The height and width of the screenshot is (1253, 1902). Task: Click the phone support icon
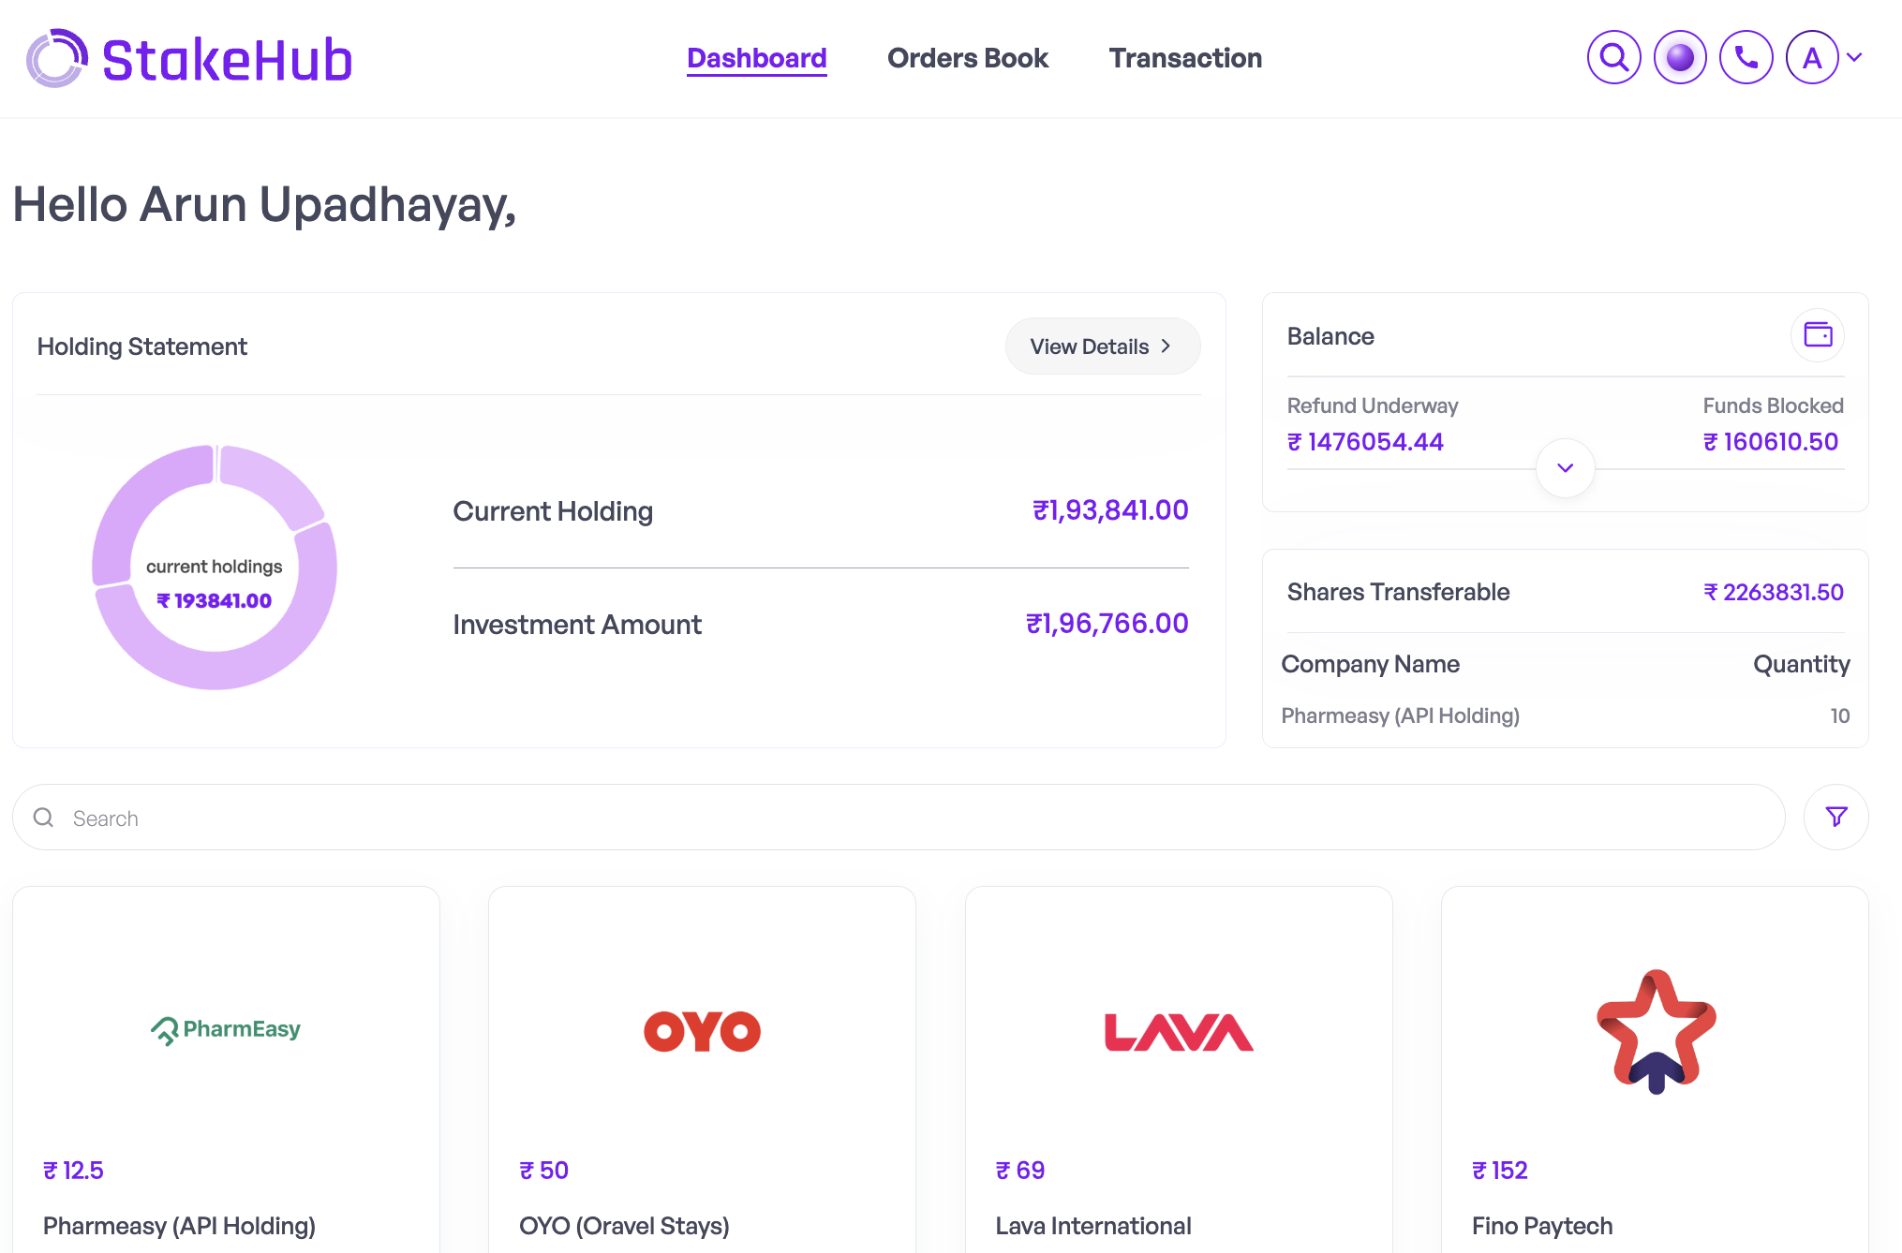click(x=1746, y=57)
